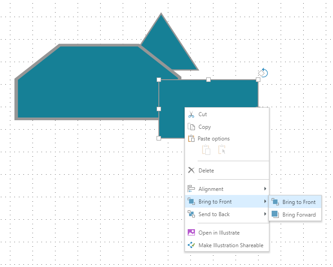Select Bring to Front in the submenu
The height and width of the screenshot is (267, 333).
coord(299,202)
